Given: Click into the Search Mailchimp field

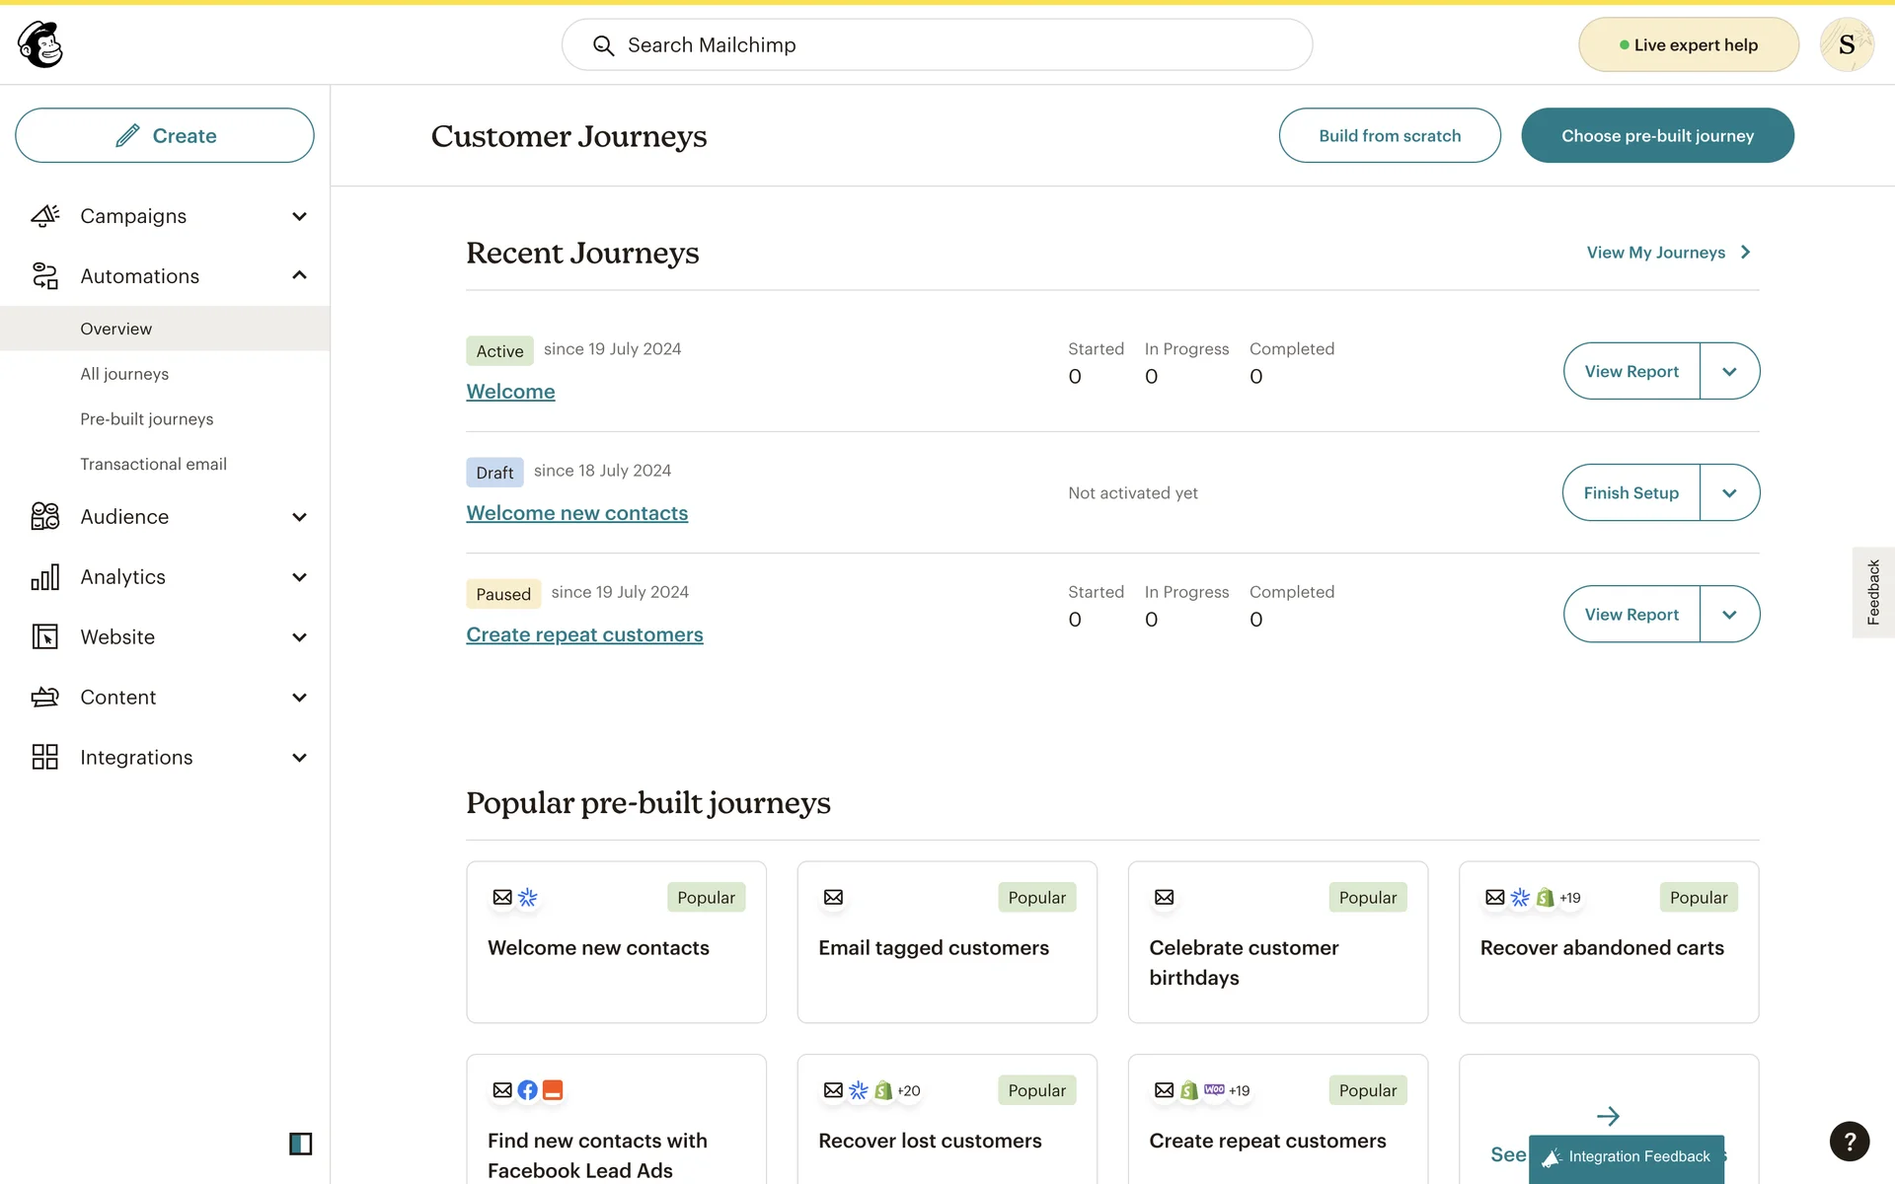Looking at the screenshot, I should point(936,44).
